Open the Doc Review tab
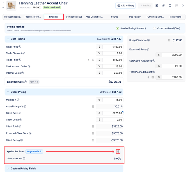The image size is (188, 177). tap(135, 17)
